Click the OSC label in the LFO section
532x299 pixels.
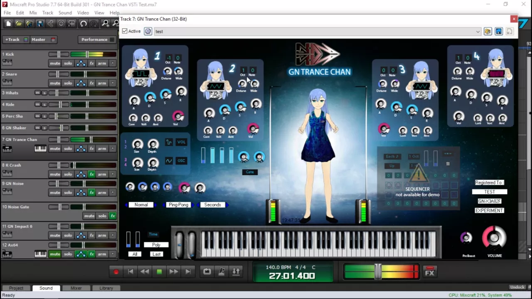pos(181,161)
